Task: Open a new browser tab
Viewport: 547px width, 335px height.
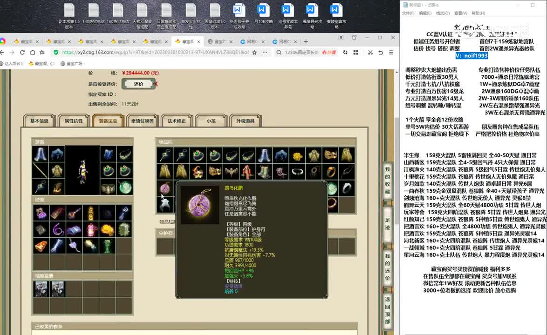Action: point(306,41)
